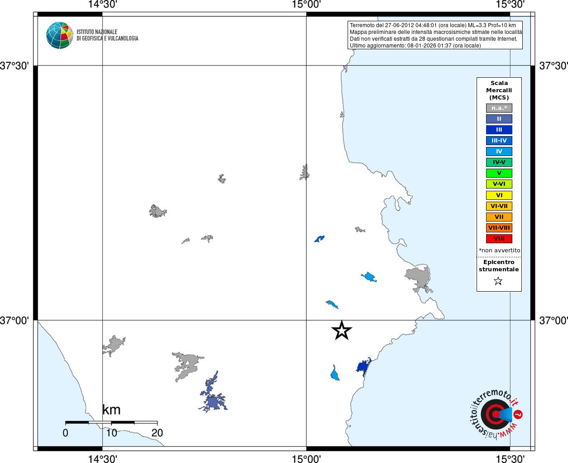568x463 pixels.
Task: Click the light blue town south of epicenter
Action: [335, 373]
